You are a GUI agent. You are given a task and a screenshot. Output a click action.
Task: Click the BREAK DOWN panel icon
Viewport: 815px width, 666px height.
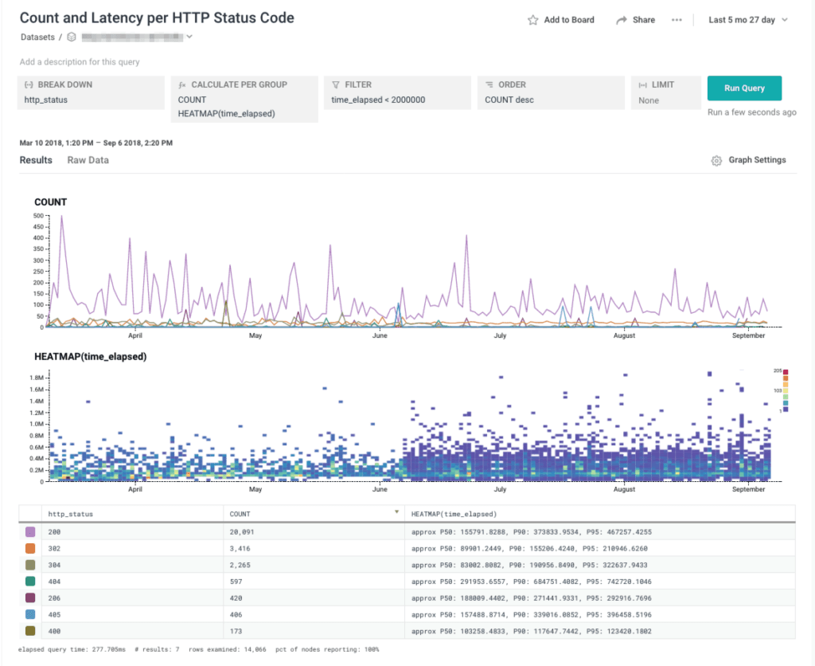pyautogui.click(x=27, y=84)
